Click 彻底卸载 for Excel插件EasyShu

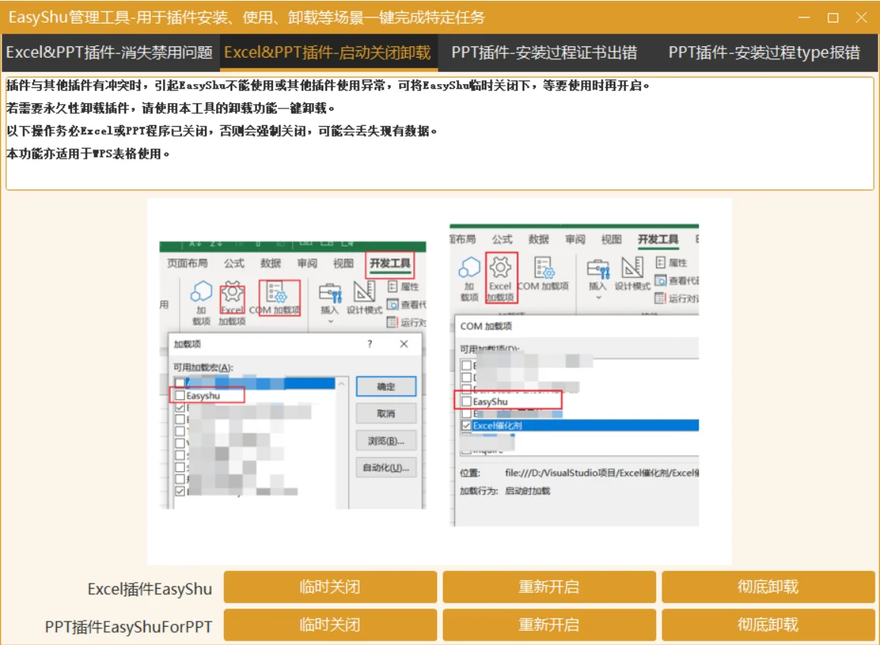point(768,587)
